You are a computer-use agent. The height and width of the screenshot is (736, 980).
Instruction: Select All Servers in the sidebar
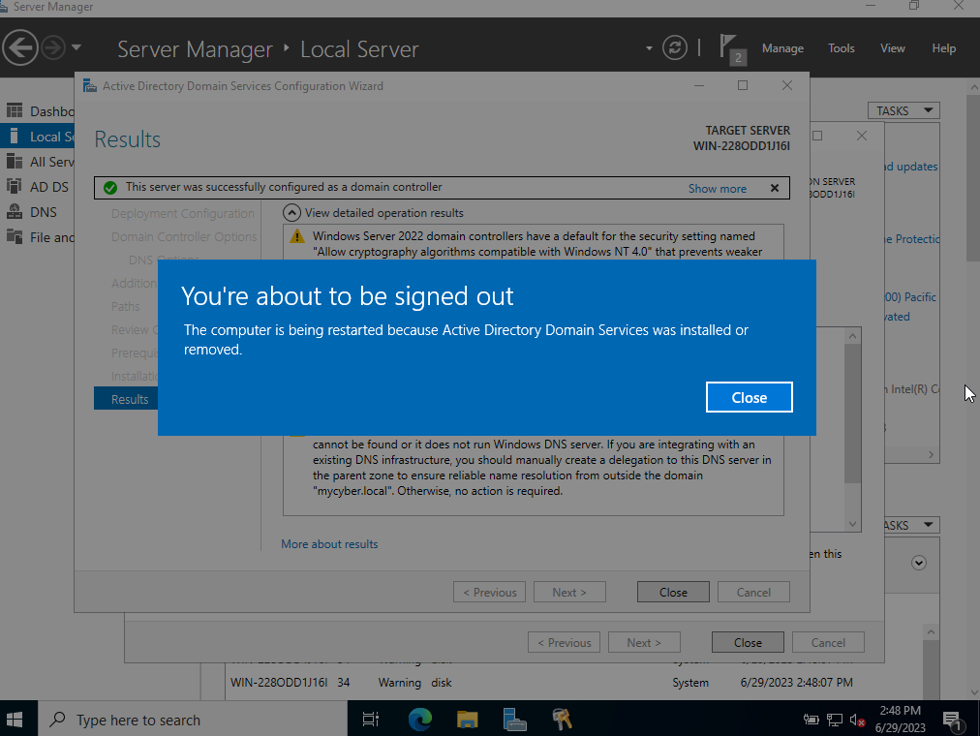tap(38, 162)
